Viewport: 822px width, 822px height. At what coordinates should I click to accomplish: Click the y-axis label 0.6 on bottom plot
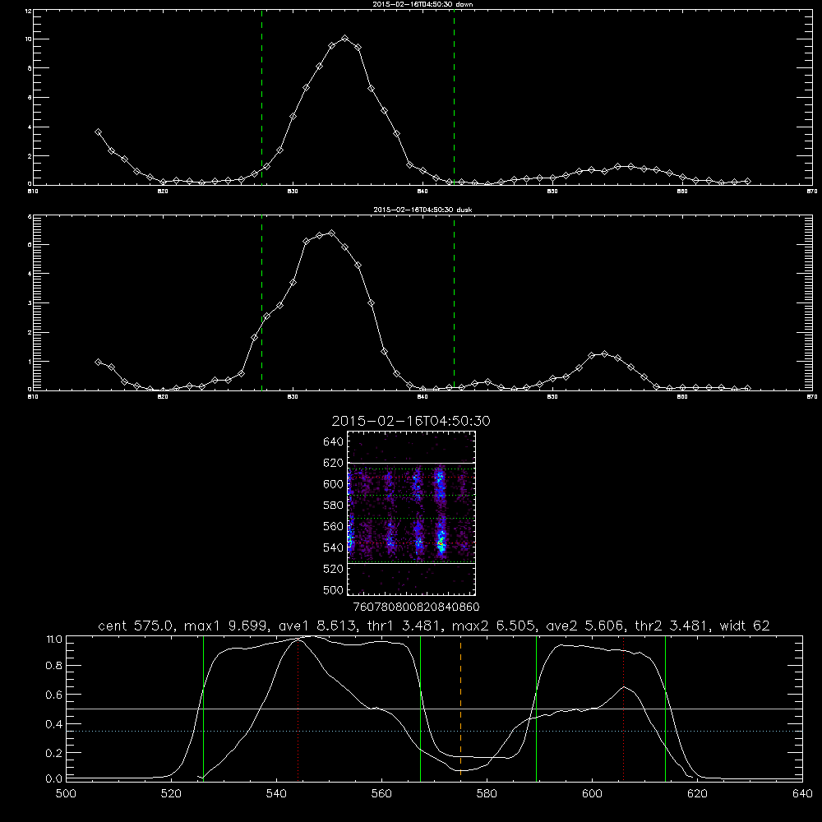54,695
